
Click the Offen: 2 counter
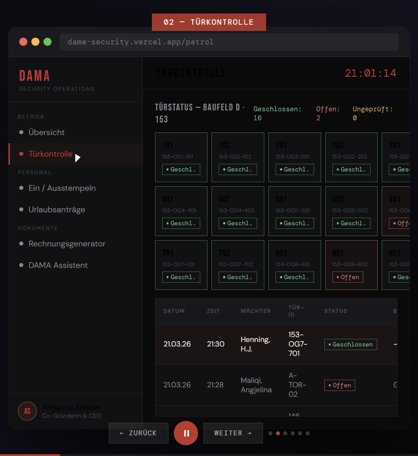pyautogui.click(x=328, y=114)
